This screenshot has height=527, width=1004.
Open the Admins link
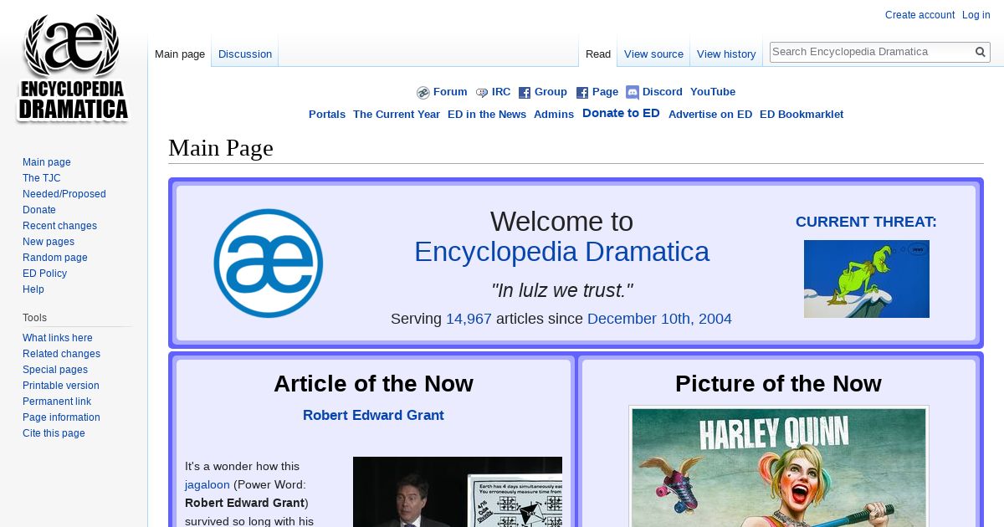pyautogui.click(x=554, y=115)
